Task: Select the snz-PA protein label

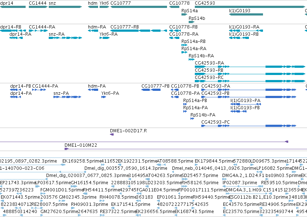Action: click(61, 93)
